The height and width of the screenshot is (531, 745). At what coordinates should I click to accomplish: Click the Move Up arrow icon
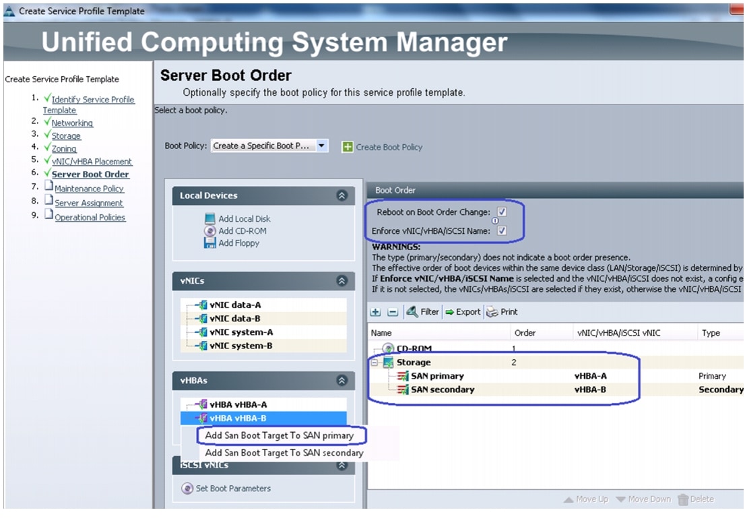569,499
